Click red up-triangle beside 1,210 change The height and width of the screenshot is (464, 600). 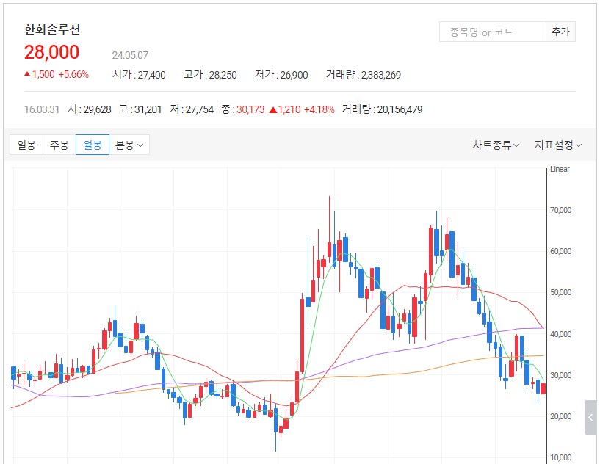tap(273, 109)
